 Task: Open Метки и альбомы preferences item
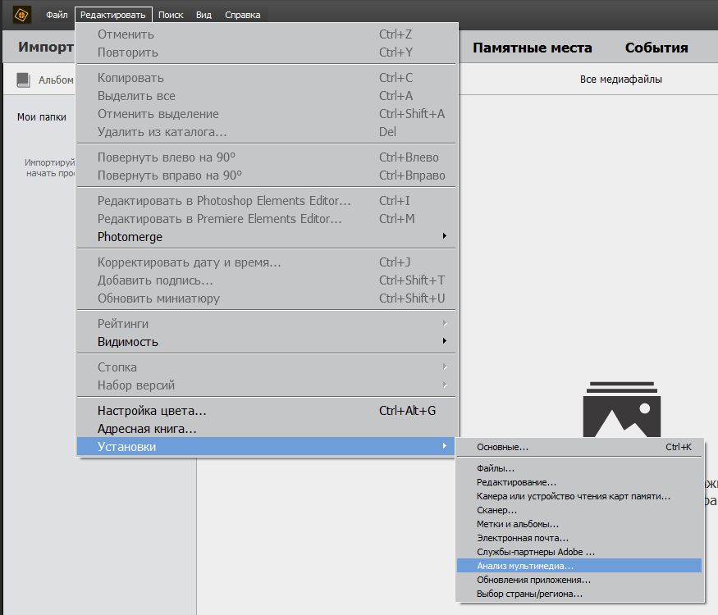(579, 524)
